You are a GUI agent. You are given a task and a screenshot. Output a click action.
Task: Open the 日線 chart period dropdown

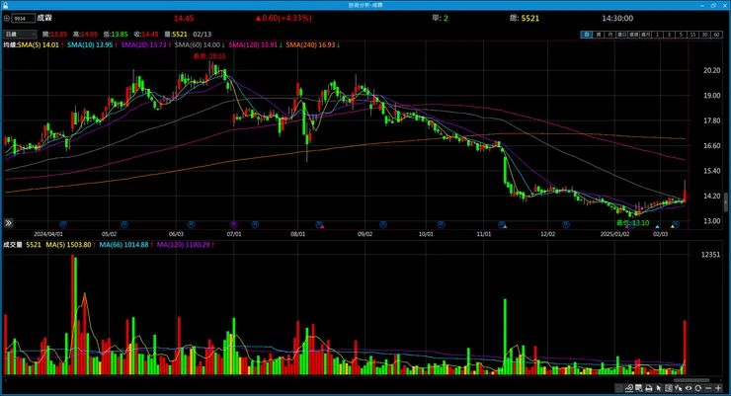(x=20, y=34)
